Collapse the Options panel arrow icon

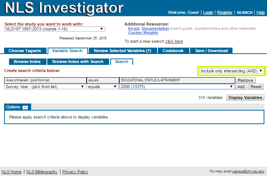coord(25,108)
